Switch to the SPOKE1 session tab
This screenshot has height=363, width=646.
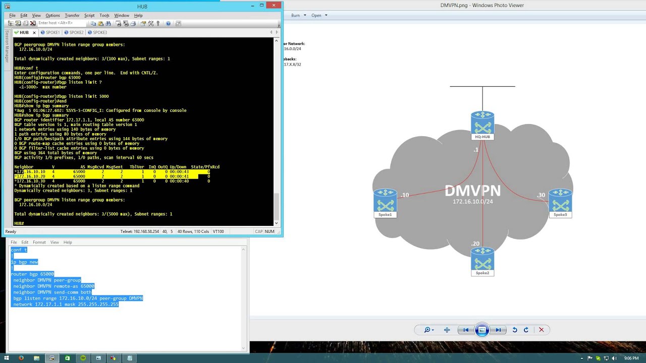[50, 32]
